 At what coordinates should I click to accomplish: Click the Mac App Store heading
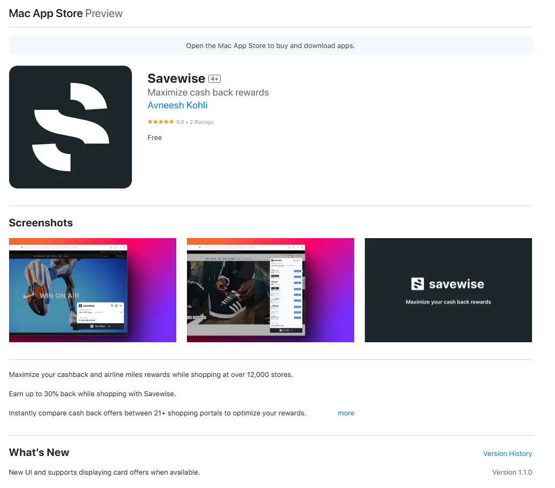45,13
